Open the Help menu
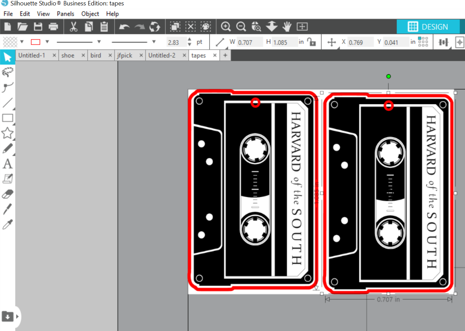 pyautogui.click(x=112, y=14)
